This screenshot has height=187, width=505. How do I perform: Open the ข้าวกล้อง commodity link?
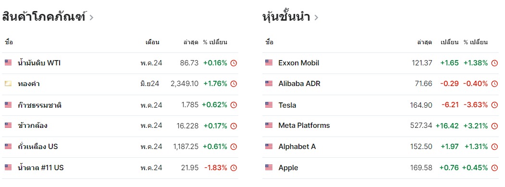pos(33,126)
